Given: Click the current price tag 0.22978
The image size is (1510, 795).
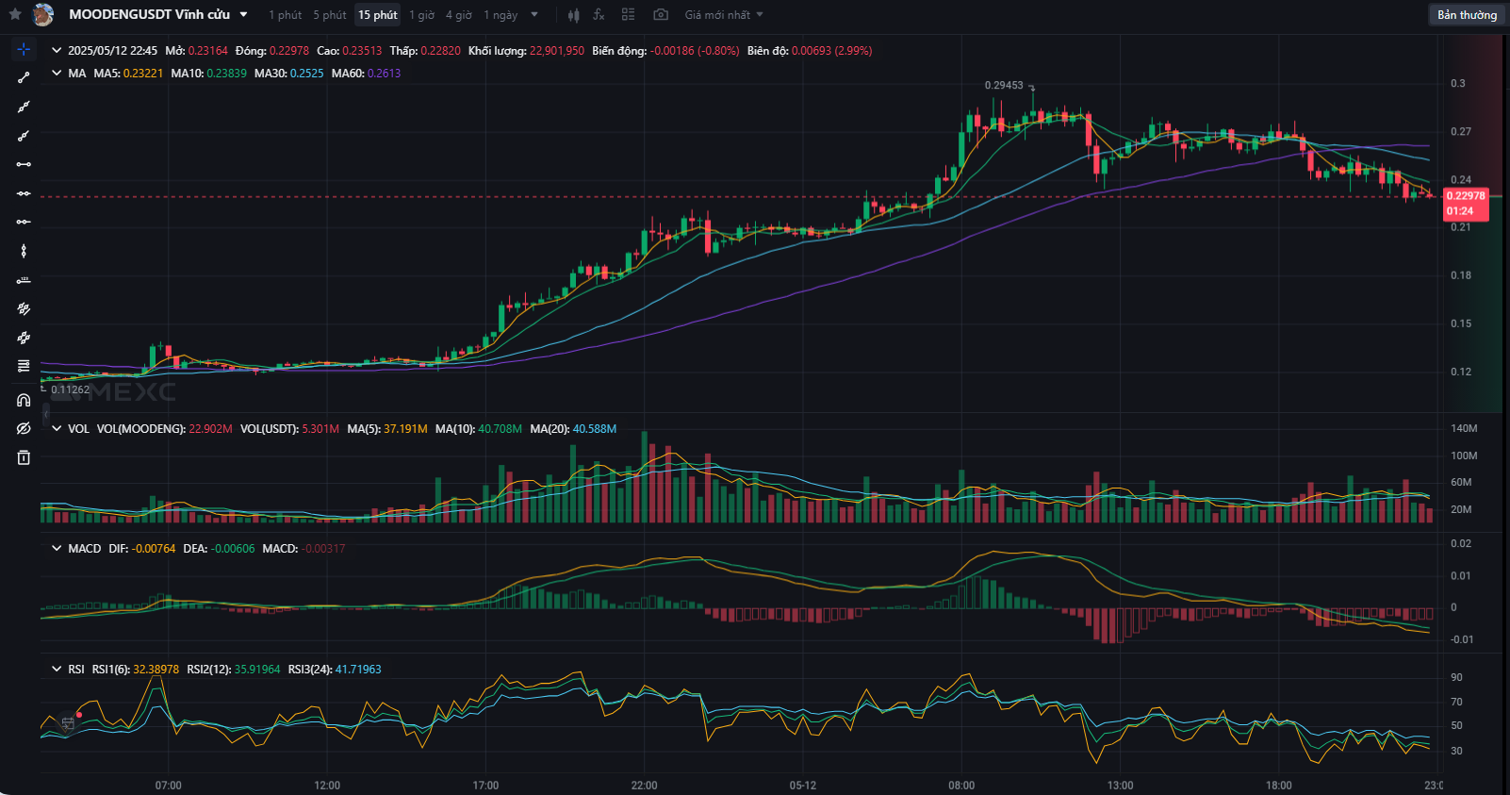Looking at the screenshot, I should 1466,196.
